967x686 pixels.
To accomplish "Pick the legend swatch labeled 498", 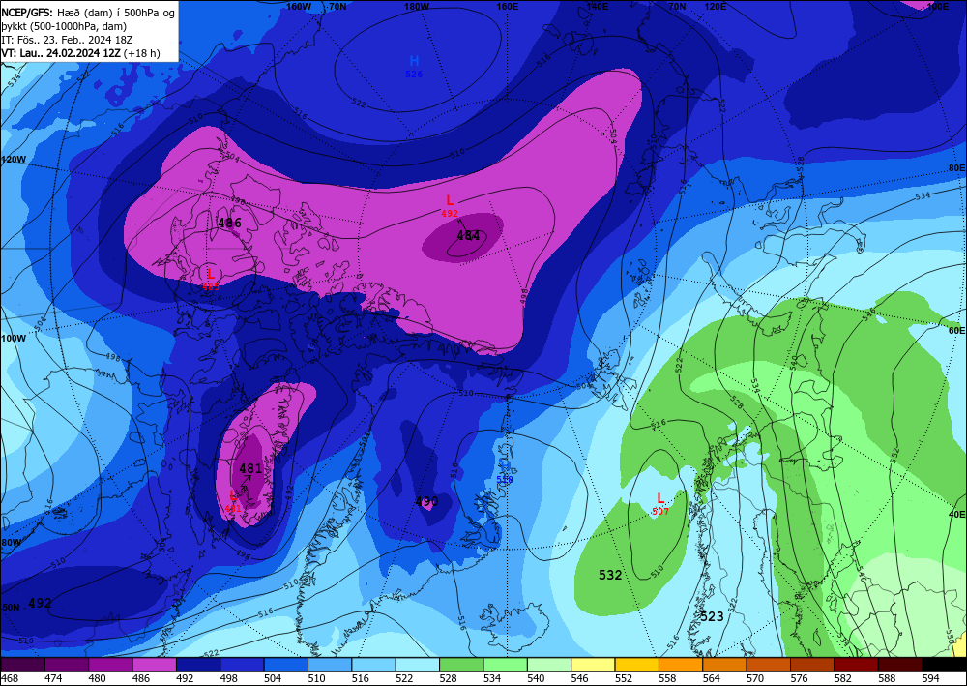I will pyautogui.click(x=242, y=665).
